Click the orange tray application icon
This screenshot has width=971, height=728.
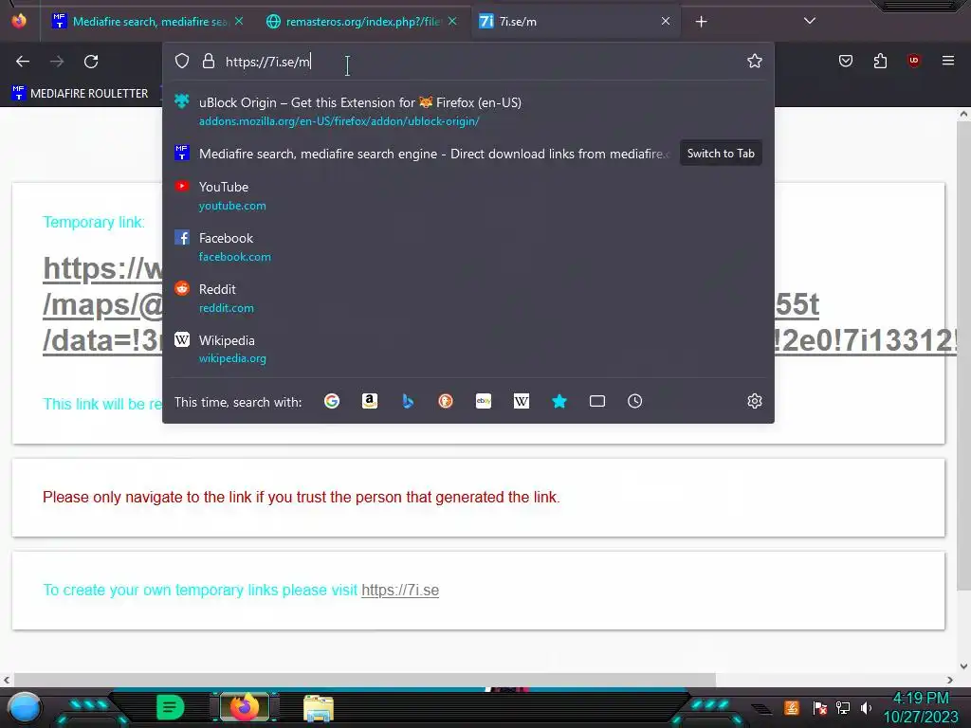[792, 707]
